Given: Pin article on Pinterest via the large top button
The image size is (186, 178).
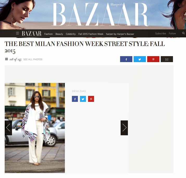Looking at the screenshot, I should coord(153,59).
